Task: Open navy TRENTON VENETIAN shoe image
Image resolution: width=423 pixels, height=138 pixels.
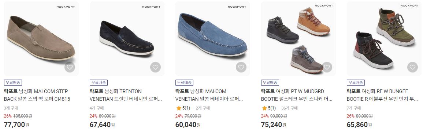Action: point(127,39)
